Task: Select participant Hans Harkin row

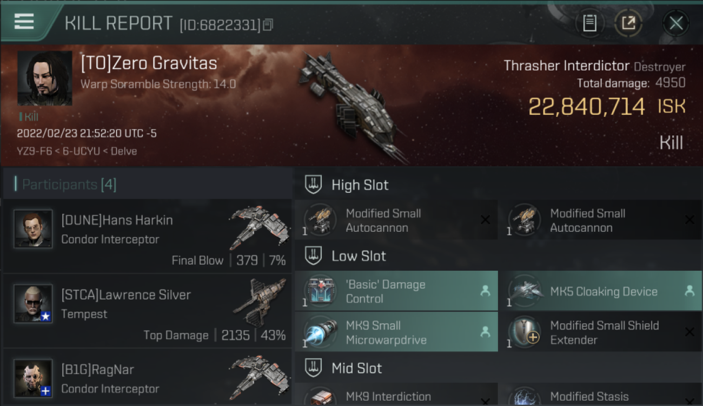Action: [x=147, y=235]
